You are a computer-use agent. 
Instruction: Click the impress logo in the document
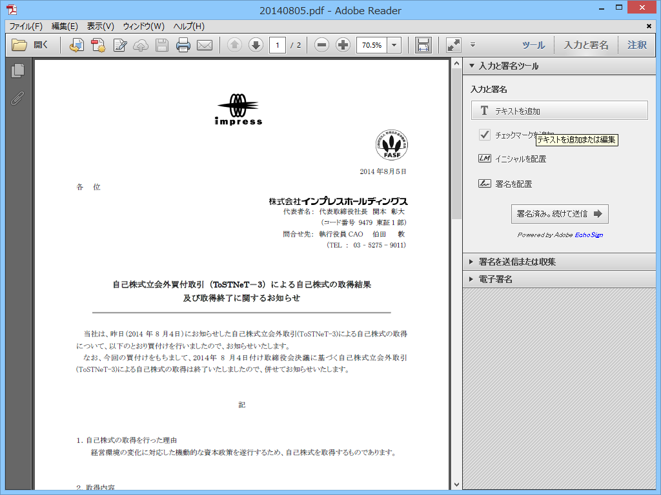coord(238,109)
